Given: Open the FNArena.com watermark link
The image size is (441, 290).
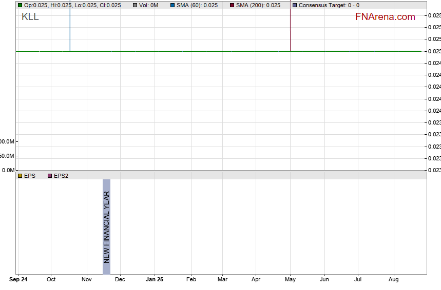Looking at the screenshot, I should (385, 17).
